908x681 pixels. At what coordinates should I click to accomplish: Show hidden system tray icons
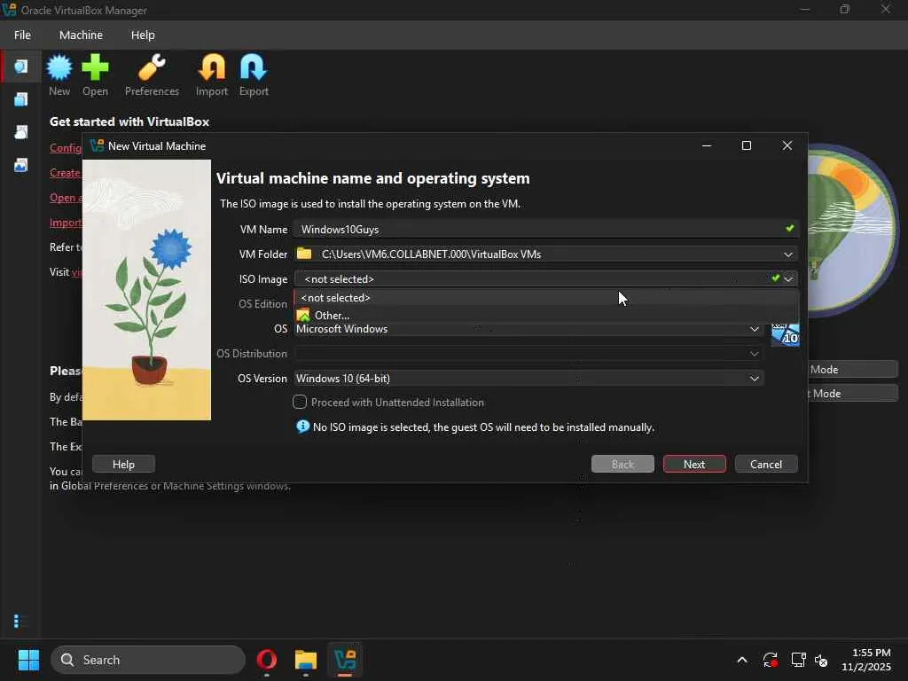(742, 660)
